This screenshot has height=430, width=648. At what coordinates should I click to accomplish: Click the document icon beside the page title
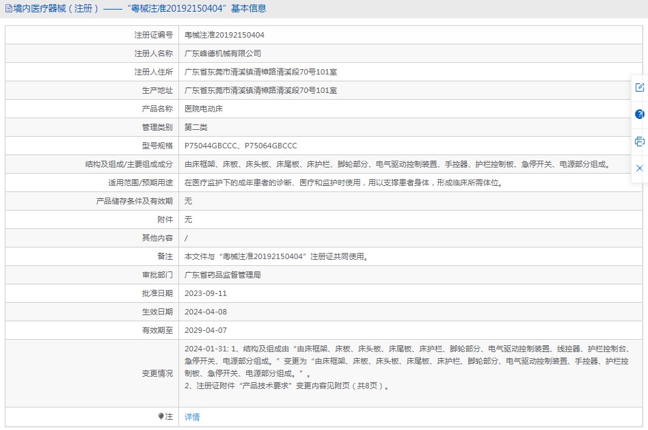coord(9,8)
